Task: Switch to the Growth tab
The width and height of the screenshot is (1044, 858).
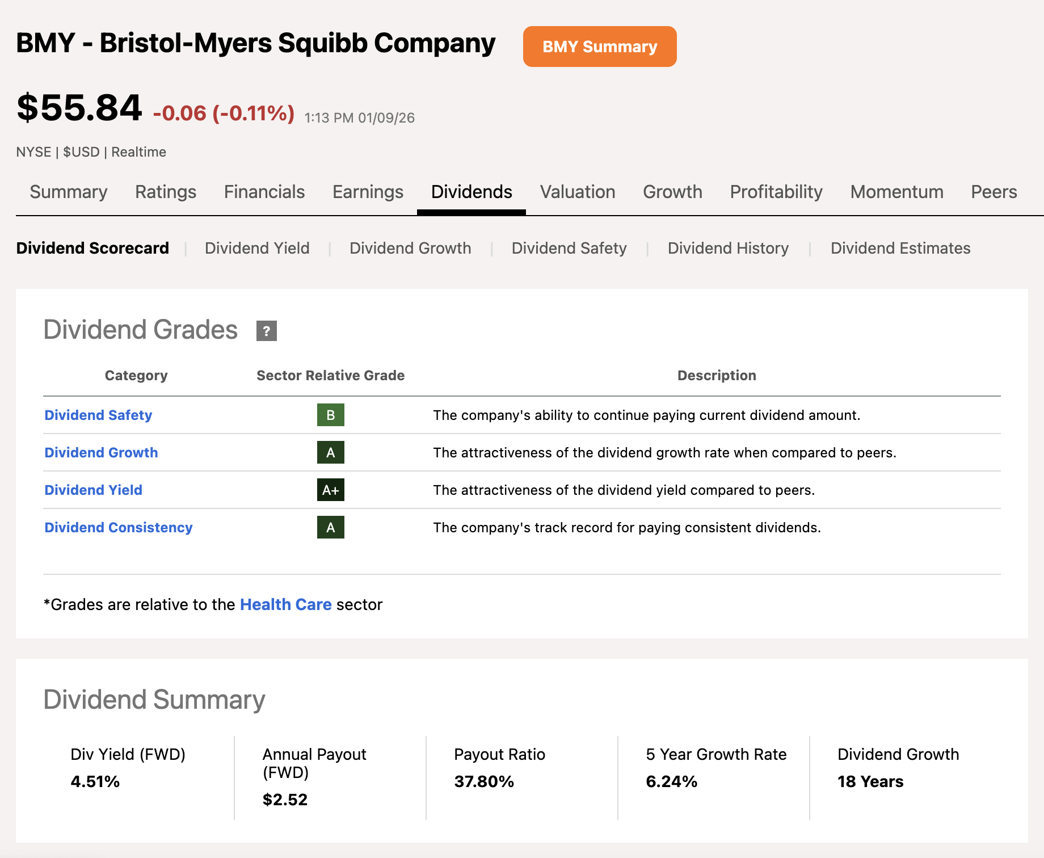Action: coord(672,192)
